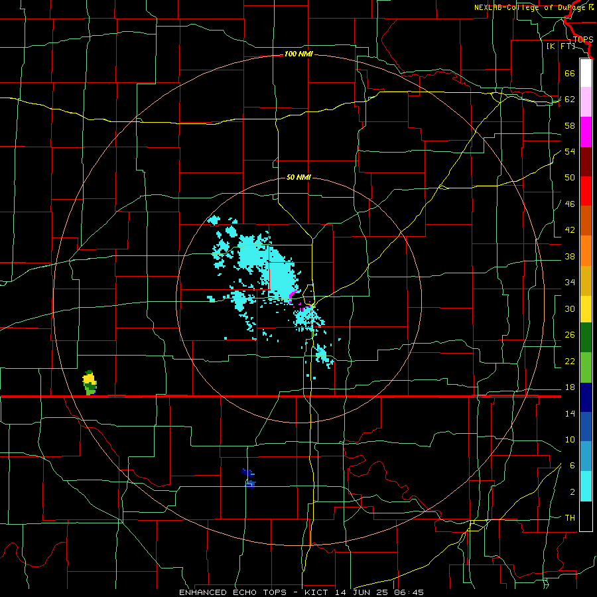597x597 pixels.
Task: Click the "66" legend value
Action: [570, 73]
